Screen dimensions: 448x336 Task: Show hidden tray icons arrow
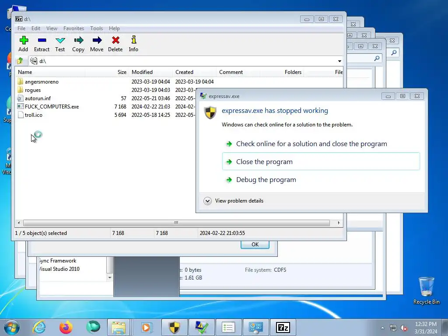(382, 328)
